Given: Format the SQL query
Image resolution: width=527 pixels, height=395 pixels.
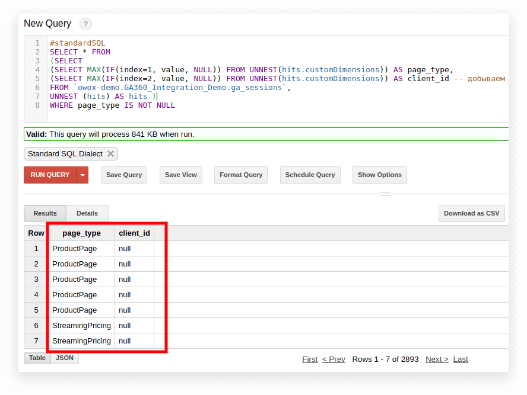Looking at the screenshot, I should [240, 175].
